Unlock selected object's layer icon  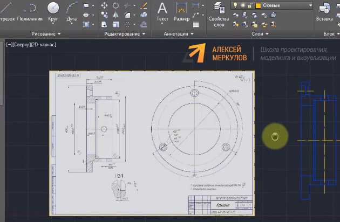(264, 24)
